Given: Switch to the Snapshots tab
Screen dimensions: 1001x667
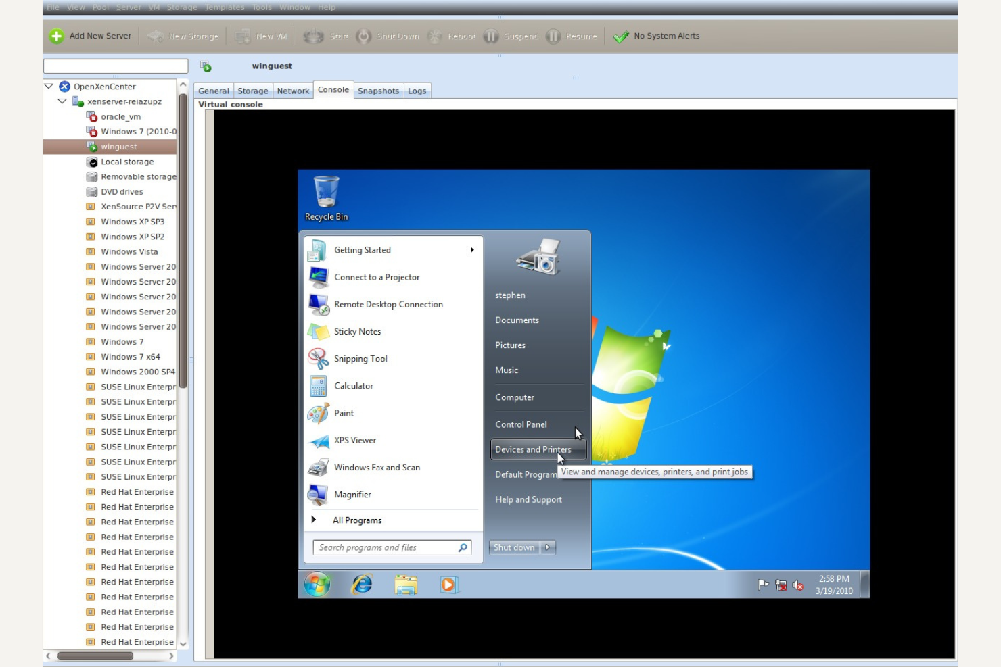Looking at the screenshot, I should (x=378, y=90).
